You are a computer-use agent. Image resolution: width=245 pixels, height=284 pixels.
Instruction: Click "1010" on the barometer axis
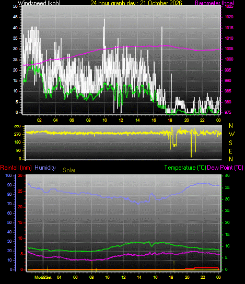229,38
